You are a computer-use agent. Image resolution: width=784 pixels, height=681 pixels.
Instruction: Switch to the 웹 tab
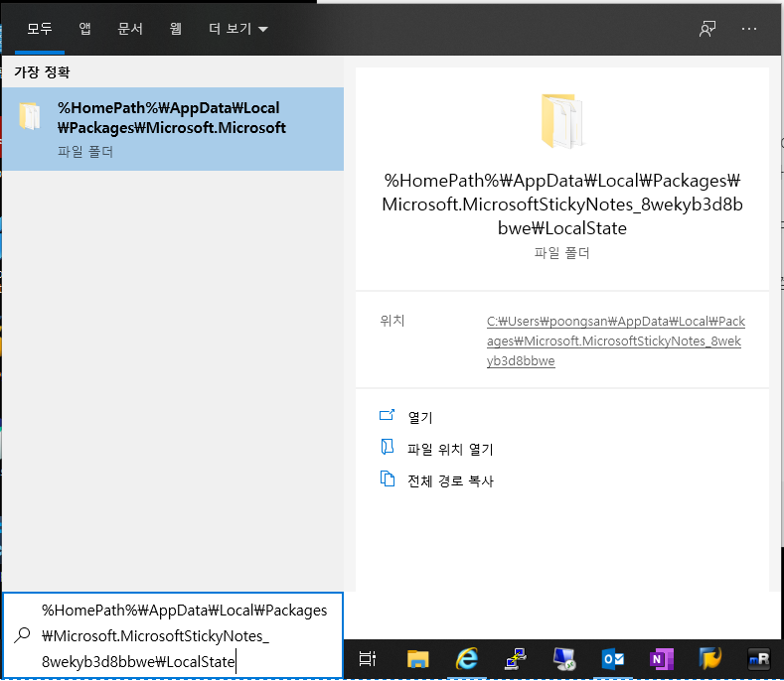click(176, 29)
